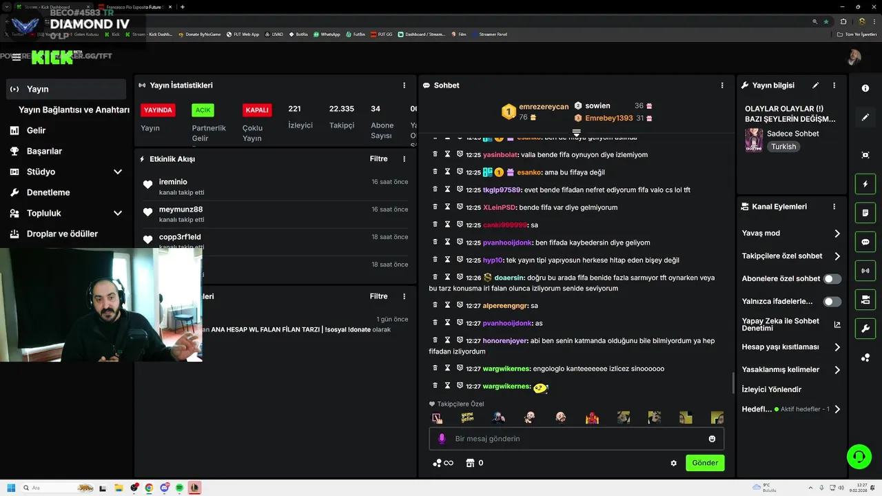Open Denetleme in the sidebar

tap(48, 192)
